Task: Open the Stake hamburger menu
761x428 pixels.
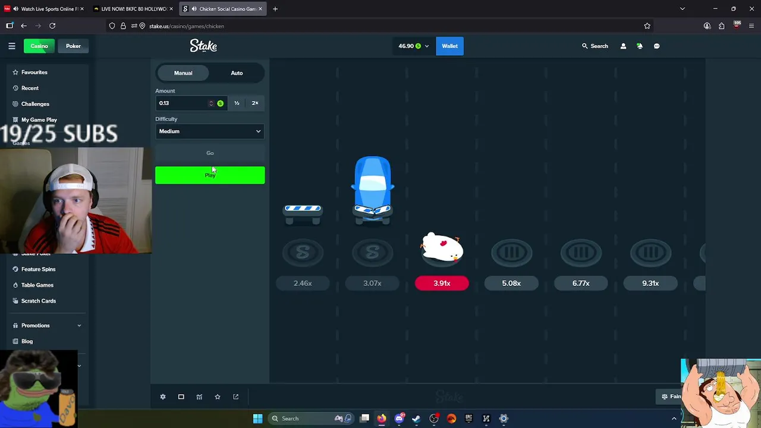Action: click(x=11, y=46)
